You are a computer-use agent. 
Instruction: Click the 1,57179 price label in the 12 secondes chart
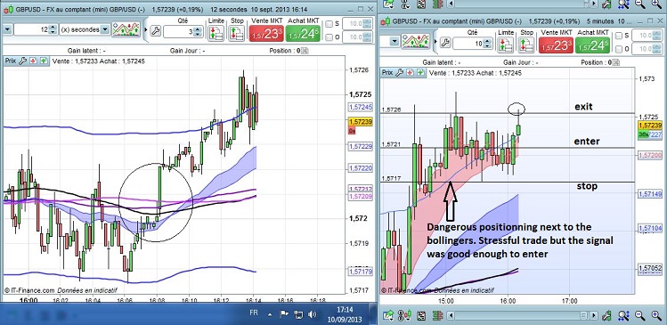click(361, 271)
